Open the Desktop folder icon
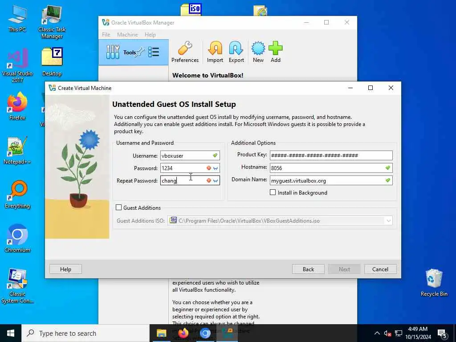Viewport: 456px width, 342px height. [52, 62]
